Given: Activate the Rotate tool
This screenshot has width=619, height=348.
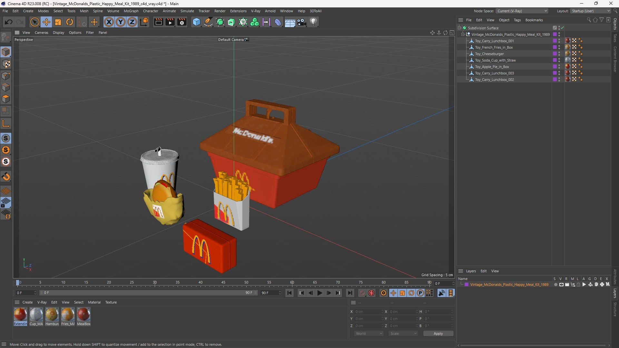Looking at the screenshot, I should [70, 22].
